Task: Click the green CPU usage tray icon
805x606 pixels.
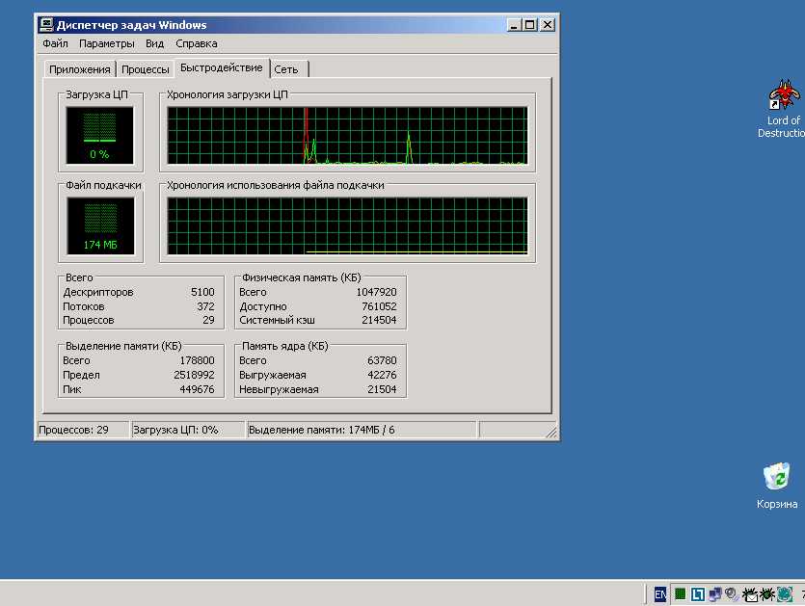Action: point(680,594)
